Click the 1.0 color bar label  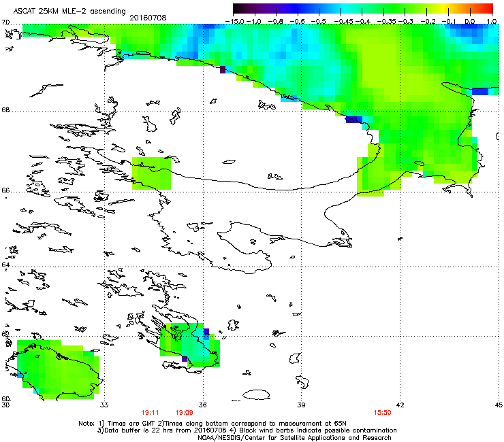[492, 22]
